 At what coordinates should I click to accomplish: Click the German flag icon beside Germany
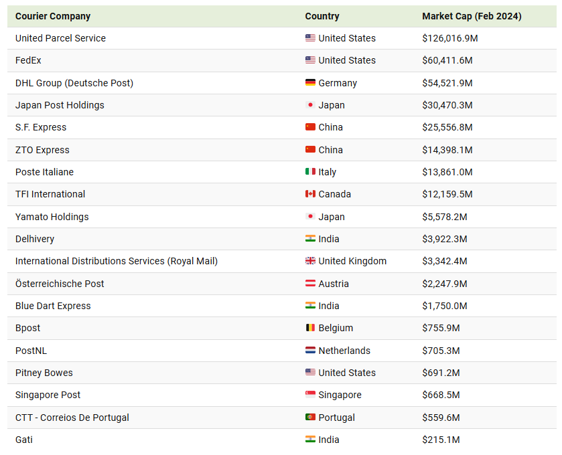click(310, 83)
